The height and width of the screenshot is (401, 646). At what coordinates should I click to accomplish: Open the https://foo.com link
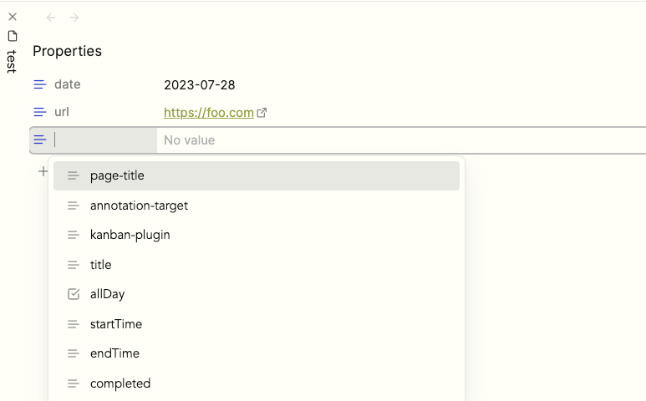pos(208,113)
